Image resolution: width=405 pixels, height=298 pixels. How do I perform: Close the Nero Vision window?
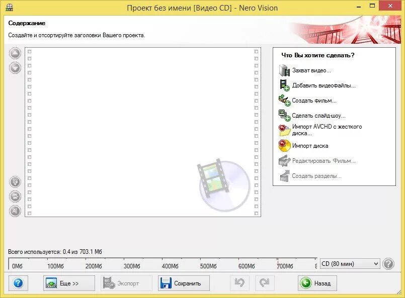tap(390, 6)
